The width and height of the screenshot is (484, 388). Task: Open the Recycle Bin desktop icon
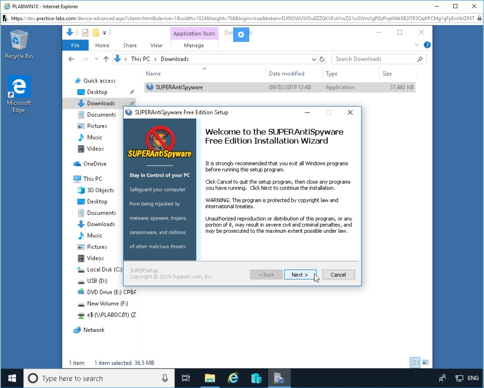[19, 44]
